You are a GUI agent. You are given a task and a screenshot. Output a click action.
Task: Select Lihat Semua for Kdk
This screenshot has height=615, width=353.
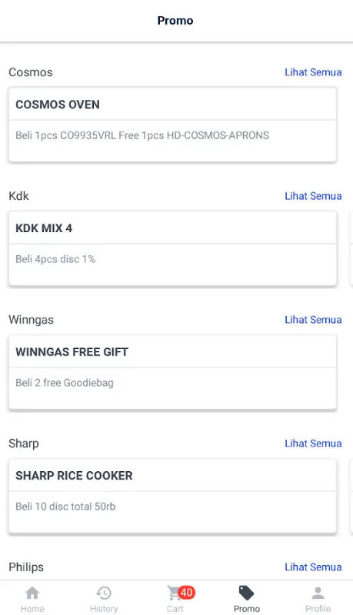click(313, 196)
